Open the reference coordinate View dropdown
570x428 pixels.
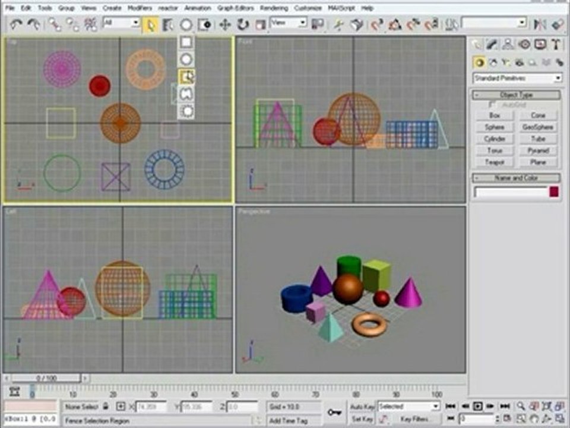click(289, 23)
